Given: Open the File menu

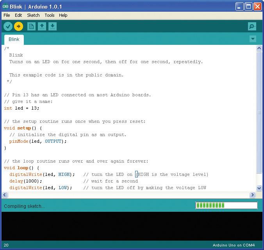Looking at the screenshot, I should point(7,15).
